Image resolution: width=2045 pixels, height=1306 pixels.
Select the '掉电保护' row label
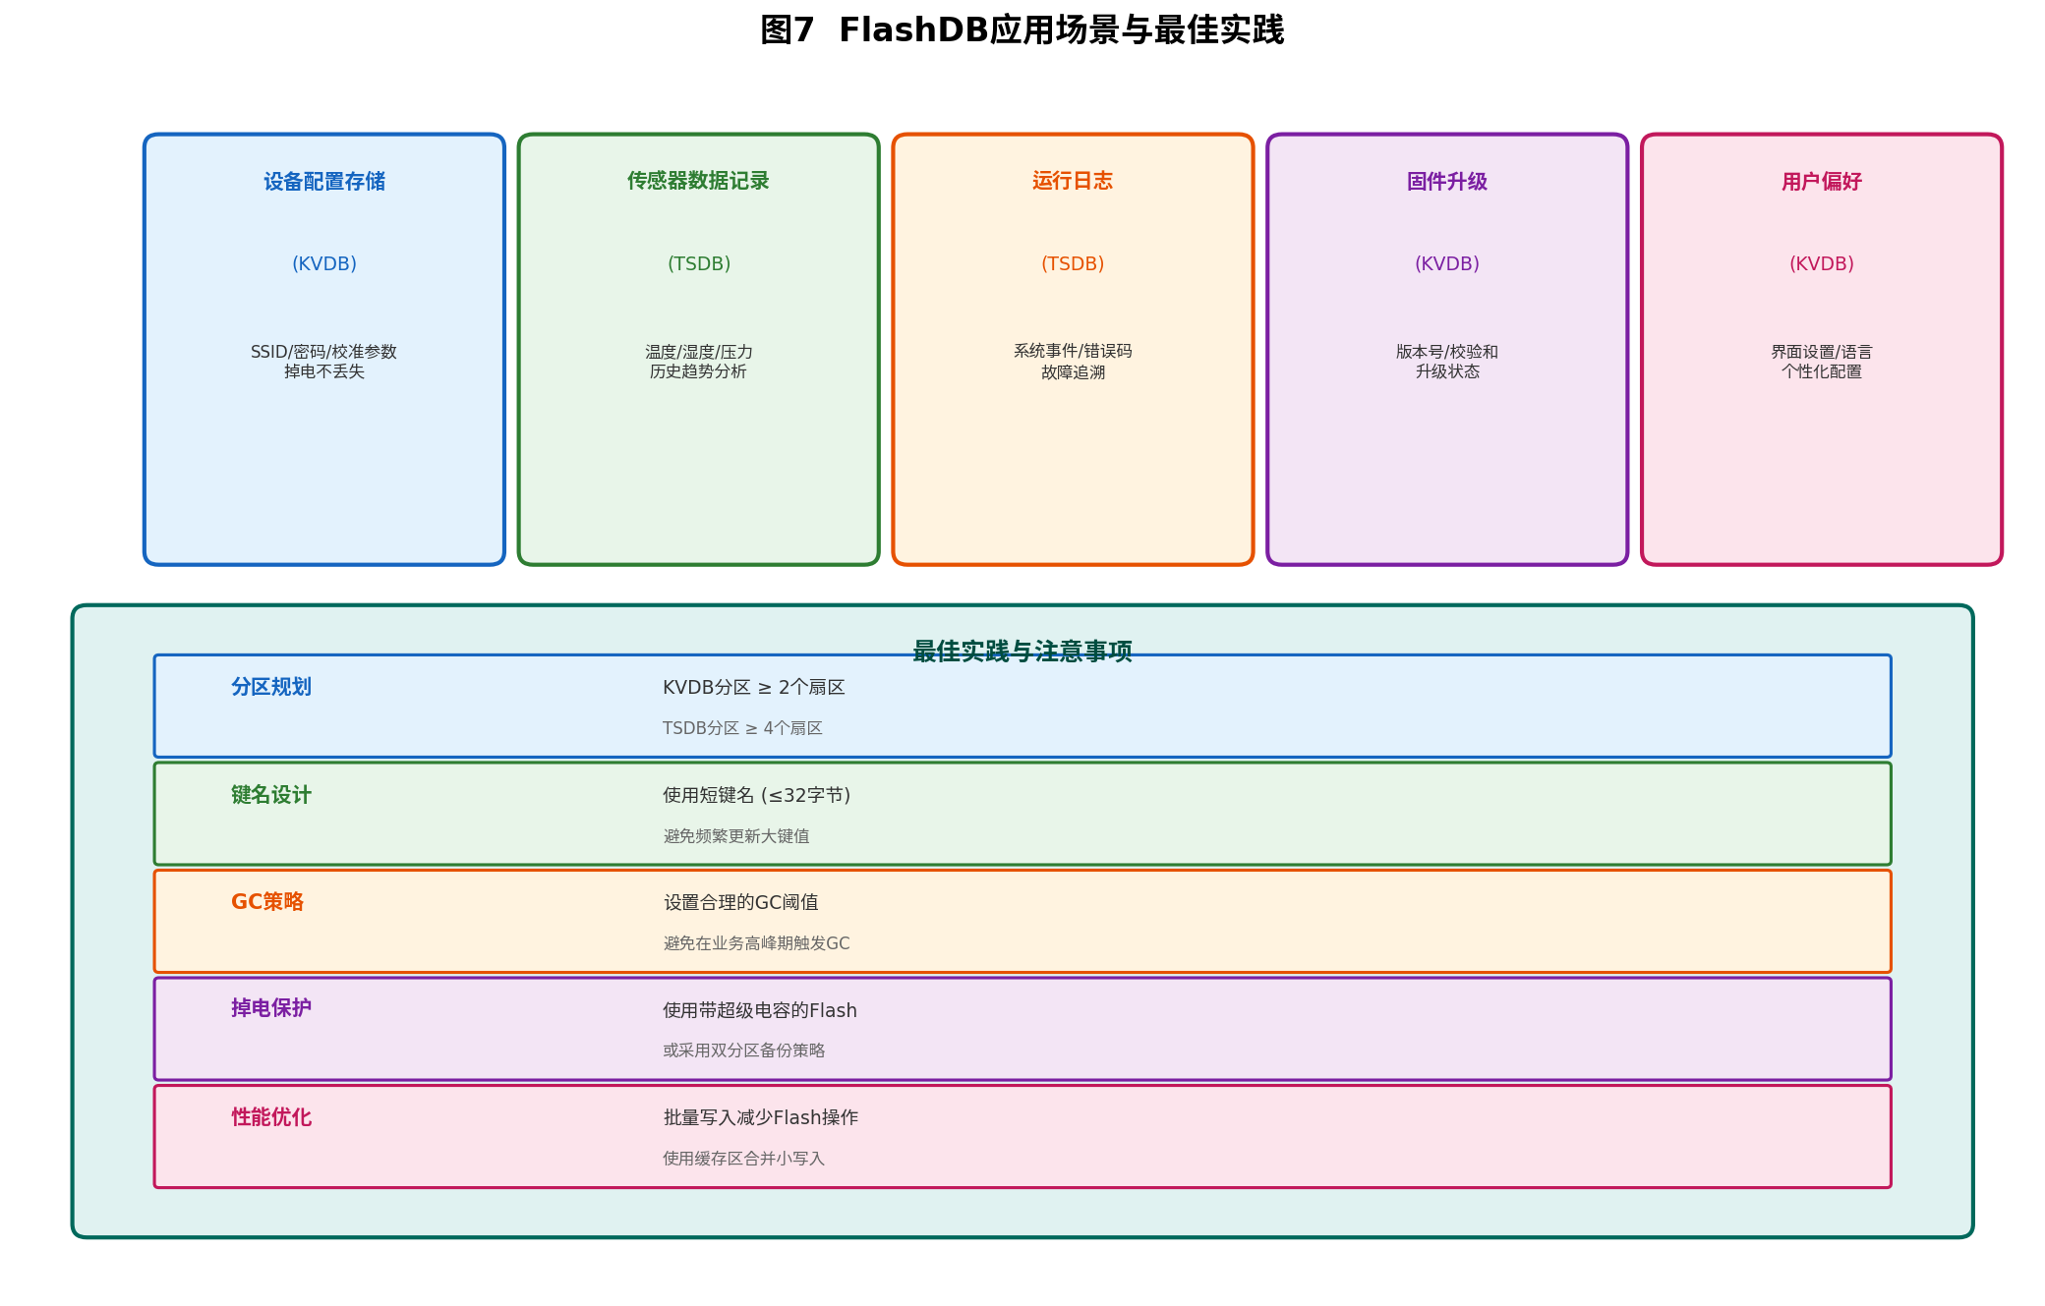pyautogui.click(x=271, y=1008)
